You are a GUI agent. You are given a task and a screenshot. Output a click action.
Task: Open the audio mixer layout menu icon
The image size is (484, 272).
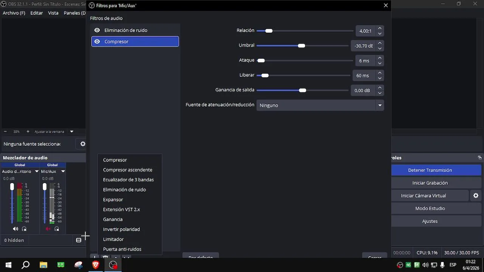79,240
